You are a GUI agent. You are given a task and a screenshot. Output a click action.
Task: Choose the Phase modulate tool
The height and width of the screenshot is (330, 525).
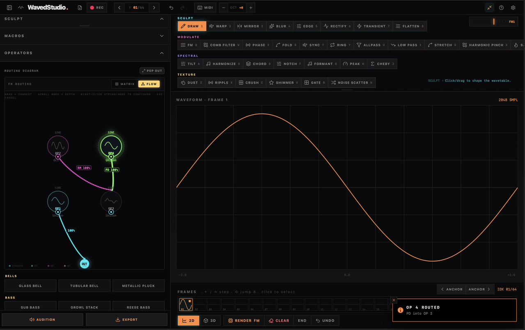(258, 45)
